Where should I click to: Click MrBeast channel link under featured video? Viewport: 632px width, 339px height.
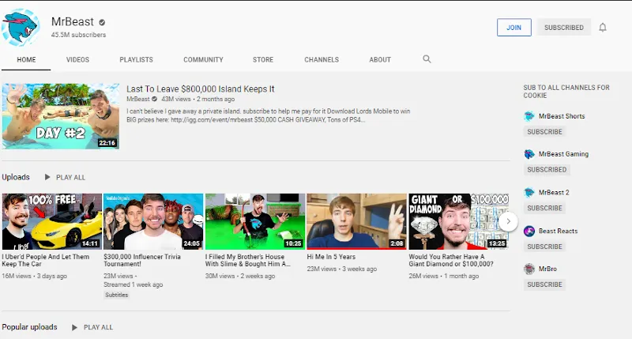pyautogui.click(x=137, y=99)
